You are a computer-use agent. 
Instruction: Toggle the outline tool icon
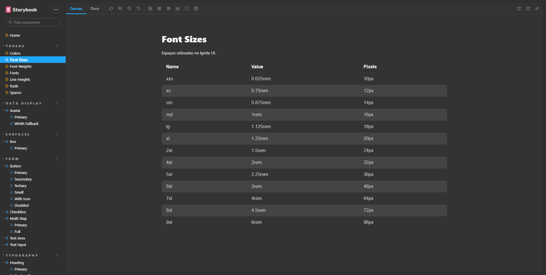click(187, 9)
